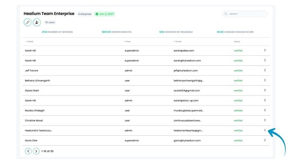Select email gavin@tryhealium.com
This screenshot has height=164, width=292.
pos(187,140)
